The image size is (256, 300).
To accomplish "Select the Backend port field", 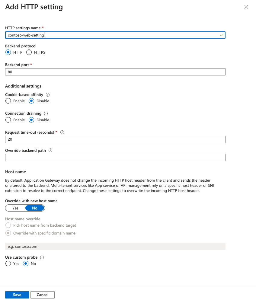I will coord(115,72).
